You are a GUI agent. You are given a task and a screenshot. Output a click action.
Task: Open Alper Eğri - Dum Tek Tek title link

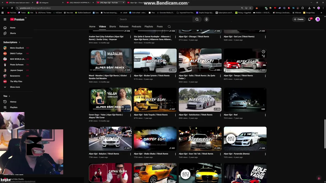[196, 154]
